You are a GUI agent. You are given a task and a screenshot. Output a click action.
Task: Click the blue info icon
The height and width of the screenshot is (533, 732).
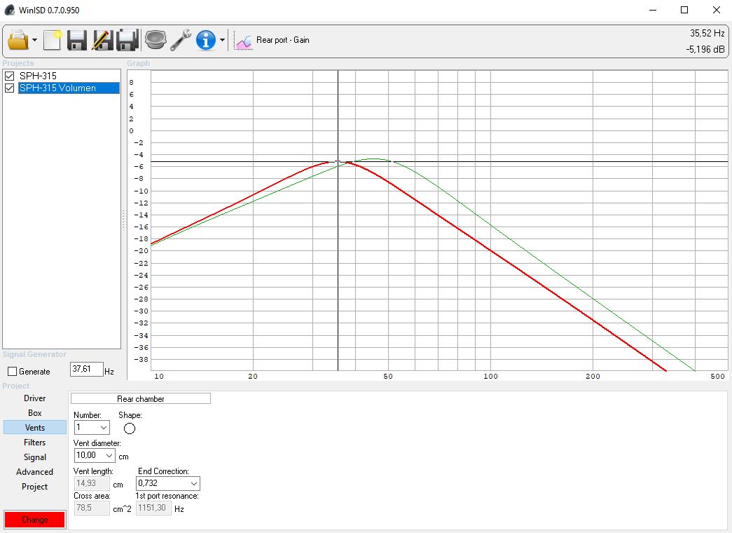click(205, 40)
